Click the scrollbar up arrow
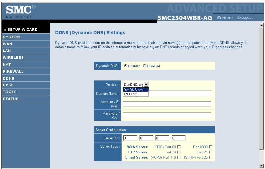Image resolution: width=265 pixels, height=169 pixels. (x=261, y=25)
